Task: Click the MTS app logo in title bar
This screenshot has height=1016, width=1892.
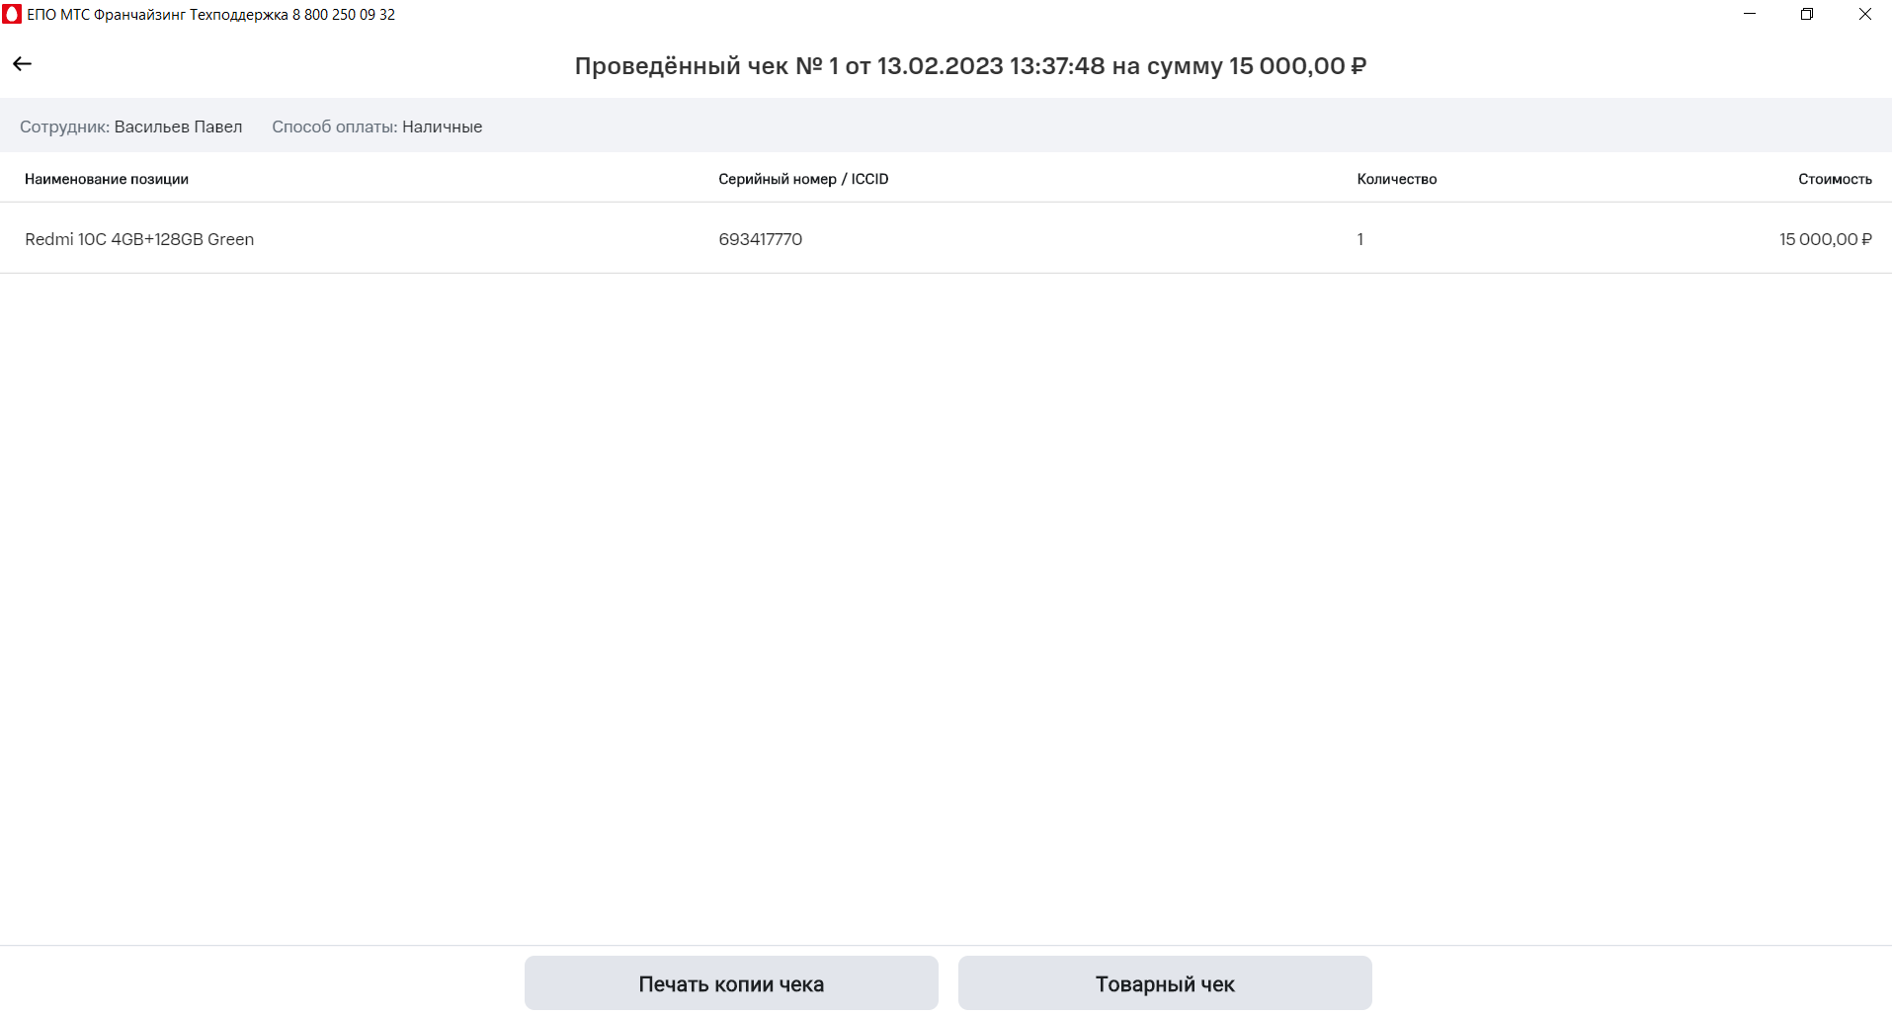Action: 12,14
